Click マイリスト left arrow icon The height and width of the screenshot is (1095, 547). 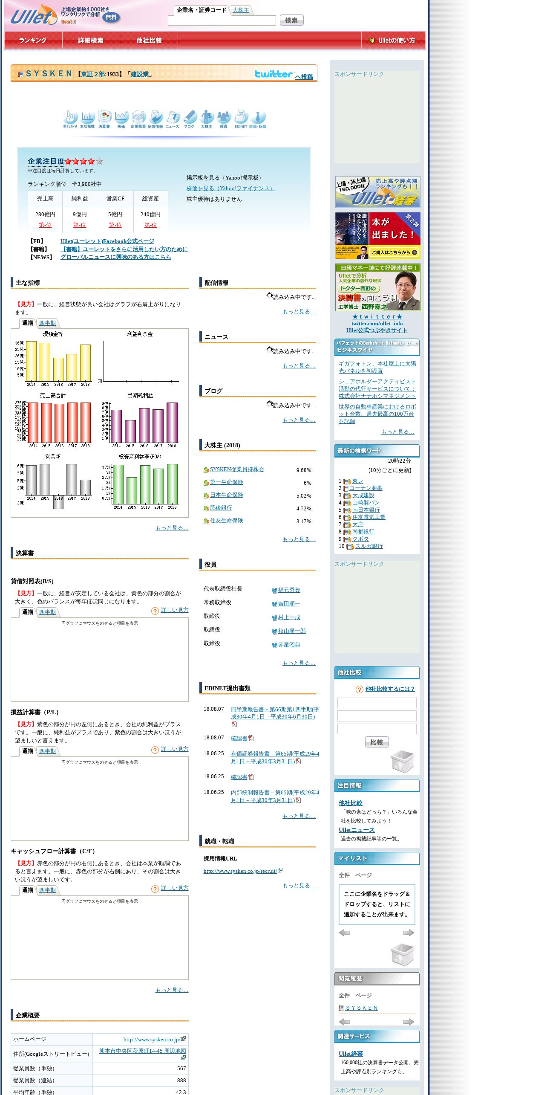click(x=345, y=933)
